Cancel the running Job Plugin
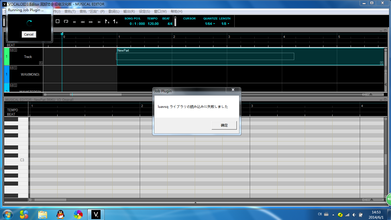This screenshot has height=220, width=391. click(x=29, y=34)
